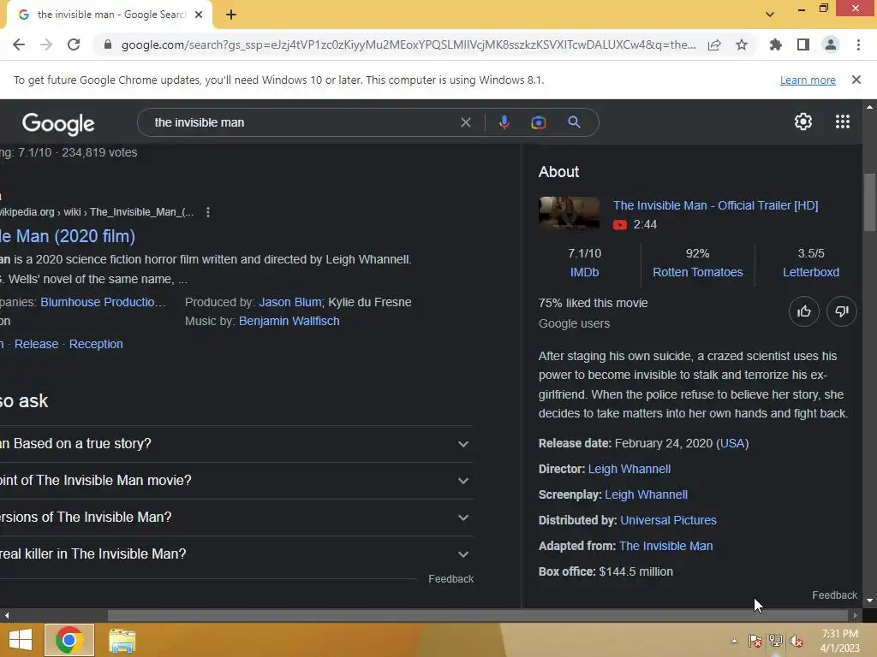The width and height of the screenshot is (877, 657).
Task: Select the invisible man Google Search tab
Action: coord(110,15)
